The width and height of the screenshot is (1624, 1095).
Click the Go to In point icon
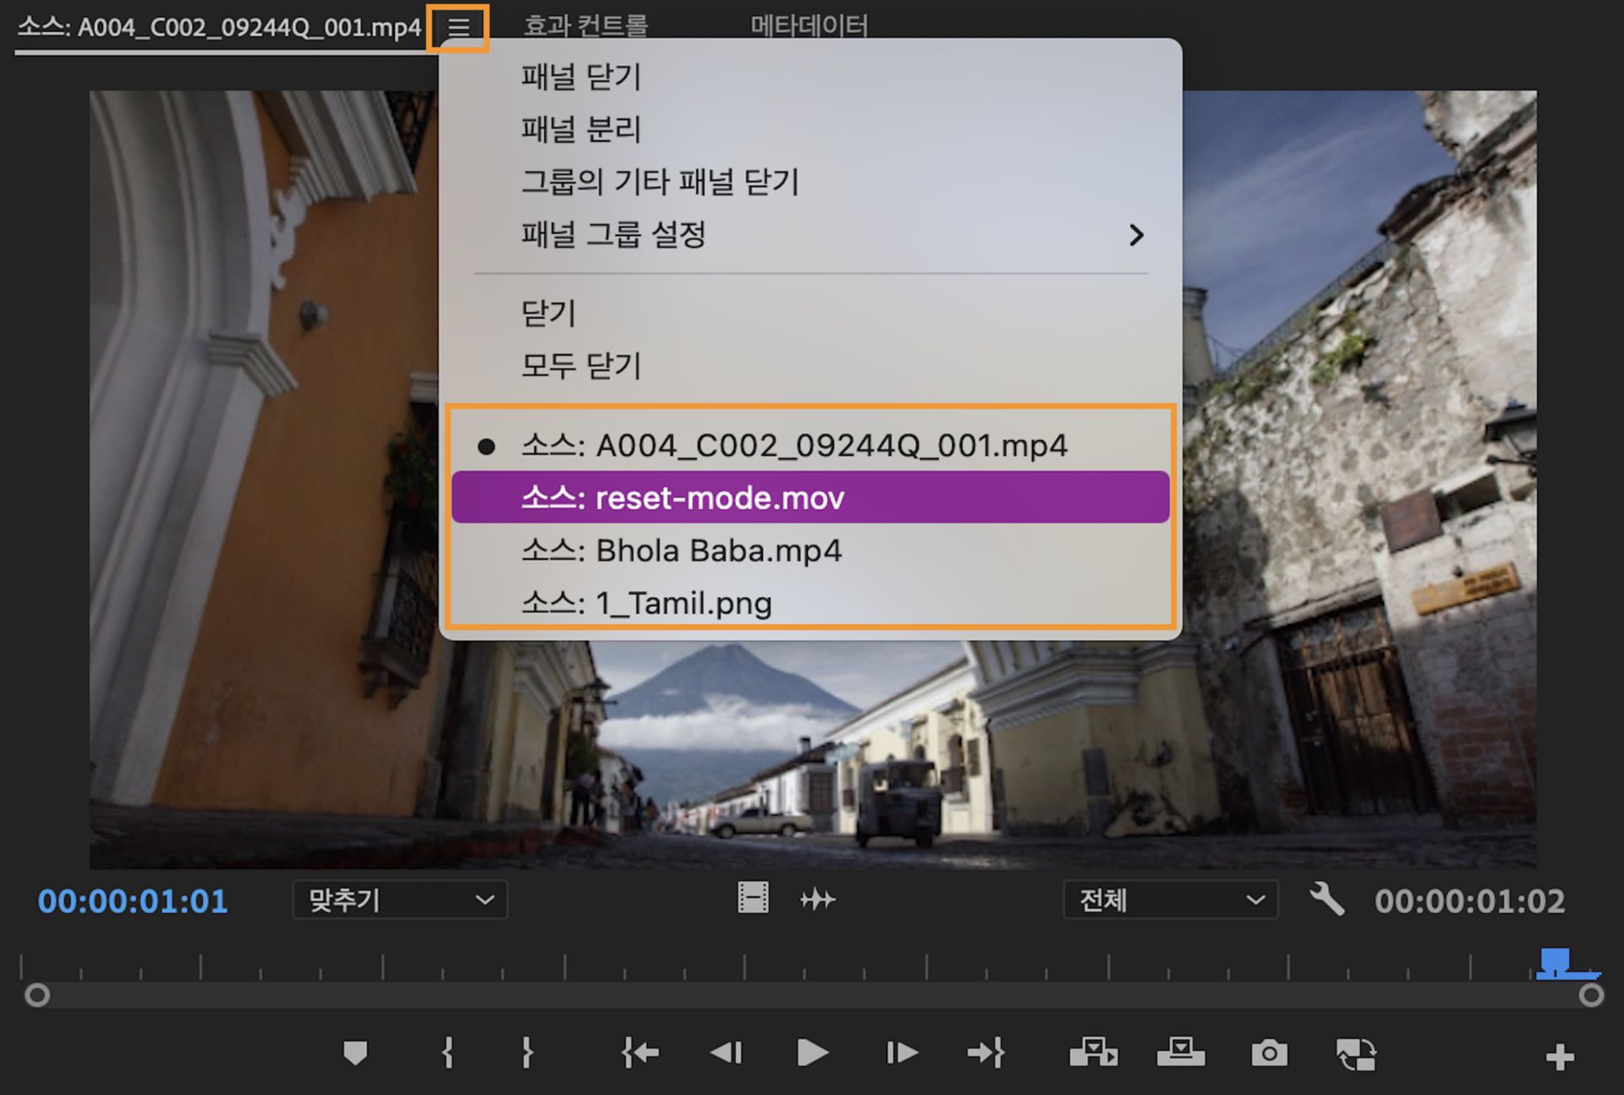(640, 1054)
